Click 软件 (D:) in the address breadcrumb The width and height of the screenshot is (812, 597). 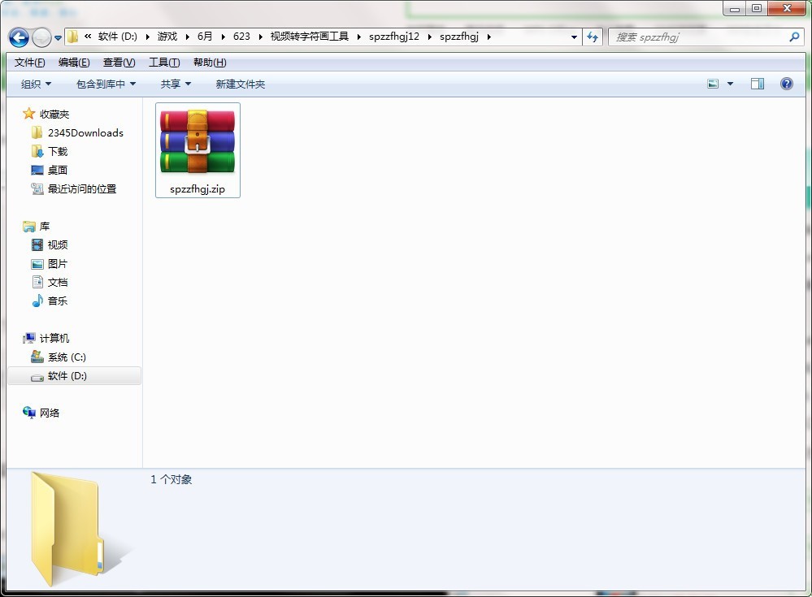coord(118,37)
